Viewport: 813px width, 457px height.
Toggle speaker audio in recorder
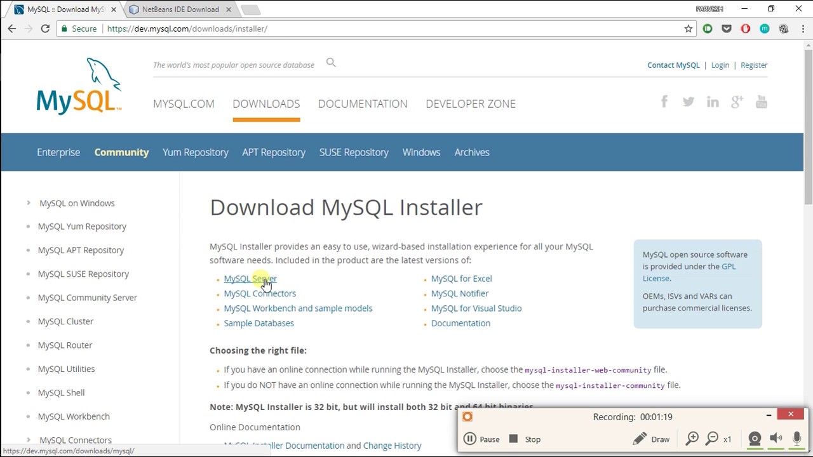(776, 439)
